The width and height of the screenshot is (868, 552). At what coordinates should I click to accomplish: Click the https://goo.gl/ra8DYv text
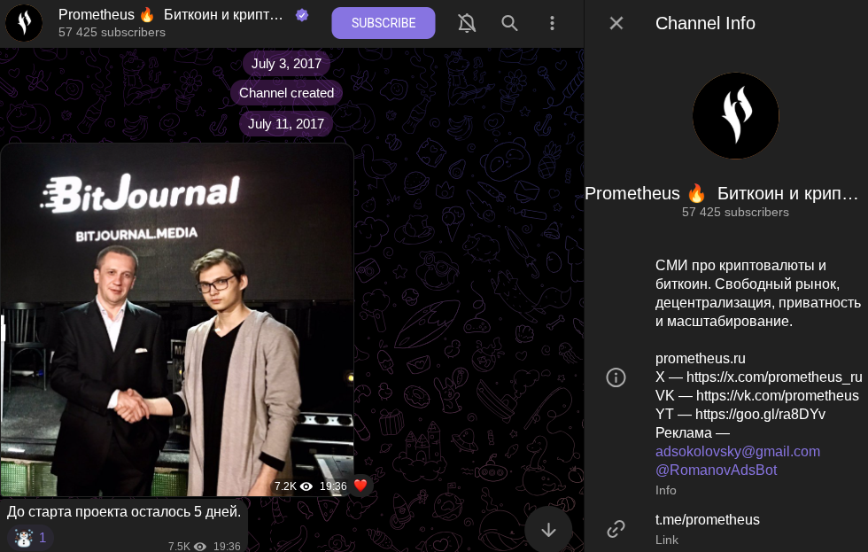pyautogui.click(x=760, y=414)
